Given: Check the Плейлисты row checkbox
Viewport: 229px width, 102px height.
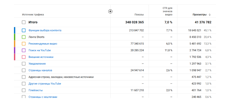Looking at the screenshot, I should point(23,90).
